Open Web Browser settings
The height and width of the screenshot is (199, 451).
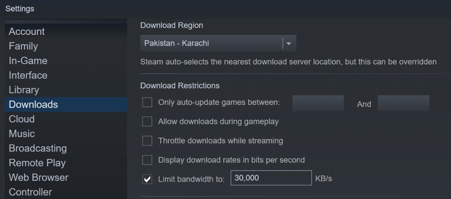pyautogui.click(x=38, y=177)
